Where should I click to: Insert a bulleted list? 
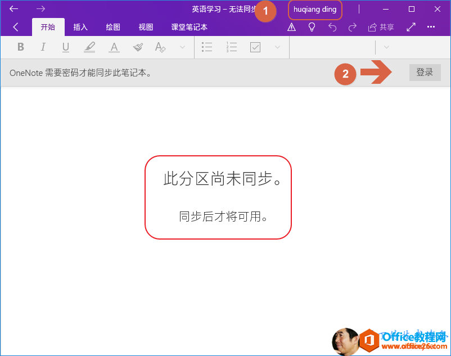207,47
